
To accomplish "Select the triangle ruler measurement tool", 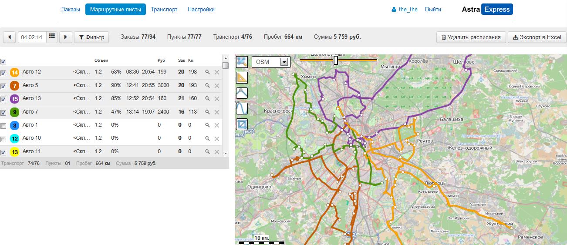I will coord(242,78).
